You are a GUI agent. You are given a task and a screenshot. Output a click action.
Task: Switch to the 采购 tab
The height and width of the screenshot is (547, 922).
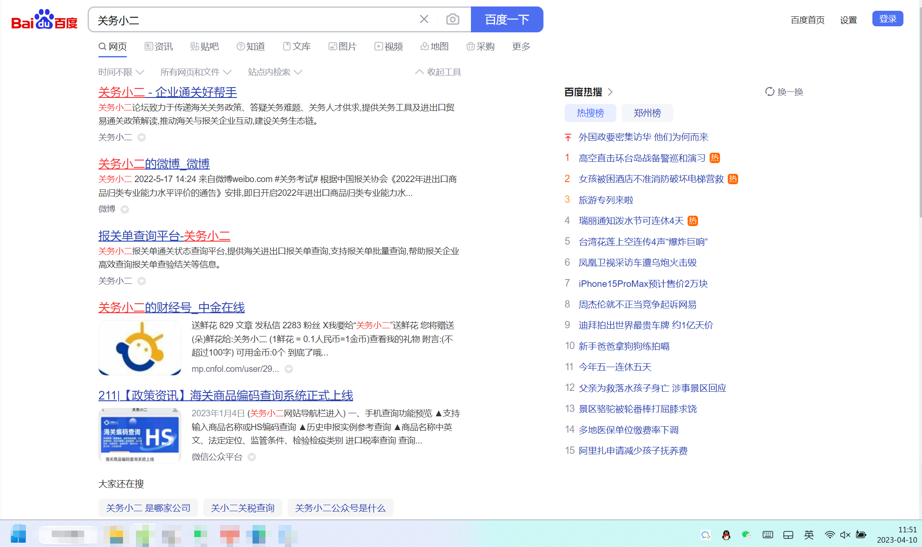[480, 47]
